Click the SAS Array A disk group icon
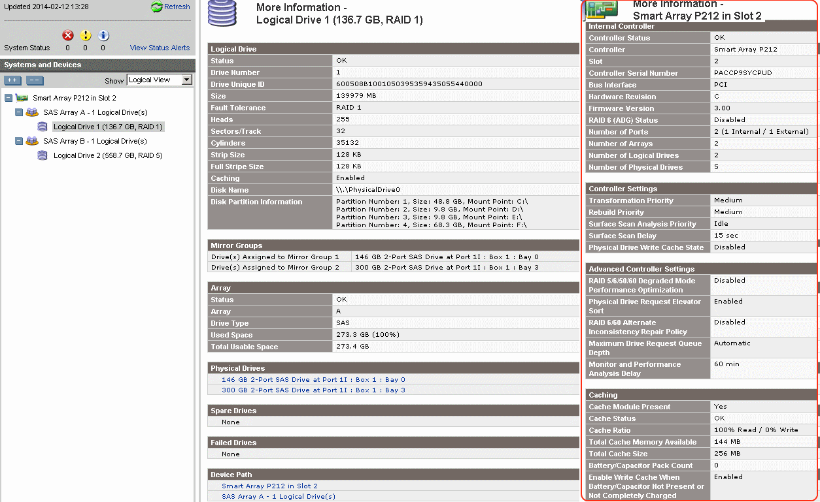 [x=32, y=112]
